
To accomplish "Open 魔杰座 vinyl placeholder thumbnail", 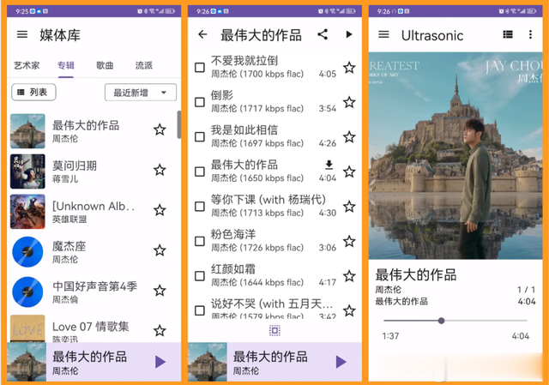I will click(27, 251).
